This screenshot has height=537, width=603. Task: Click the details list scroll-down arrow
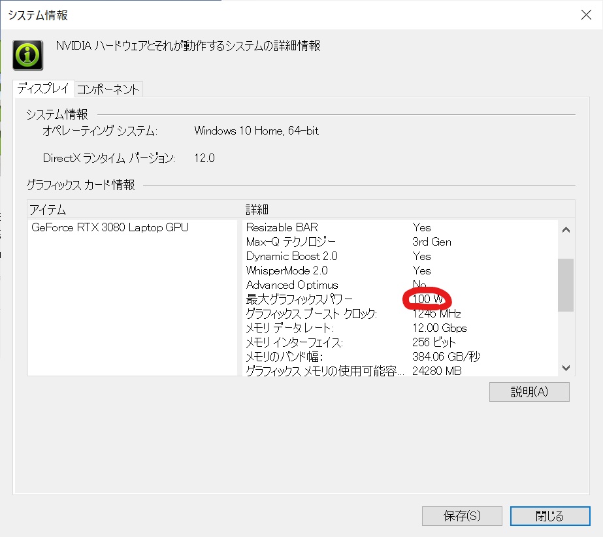tap(566, 368)
